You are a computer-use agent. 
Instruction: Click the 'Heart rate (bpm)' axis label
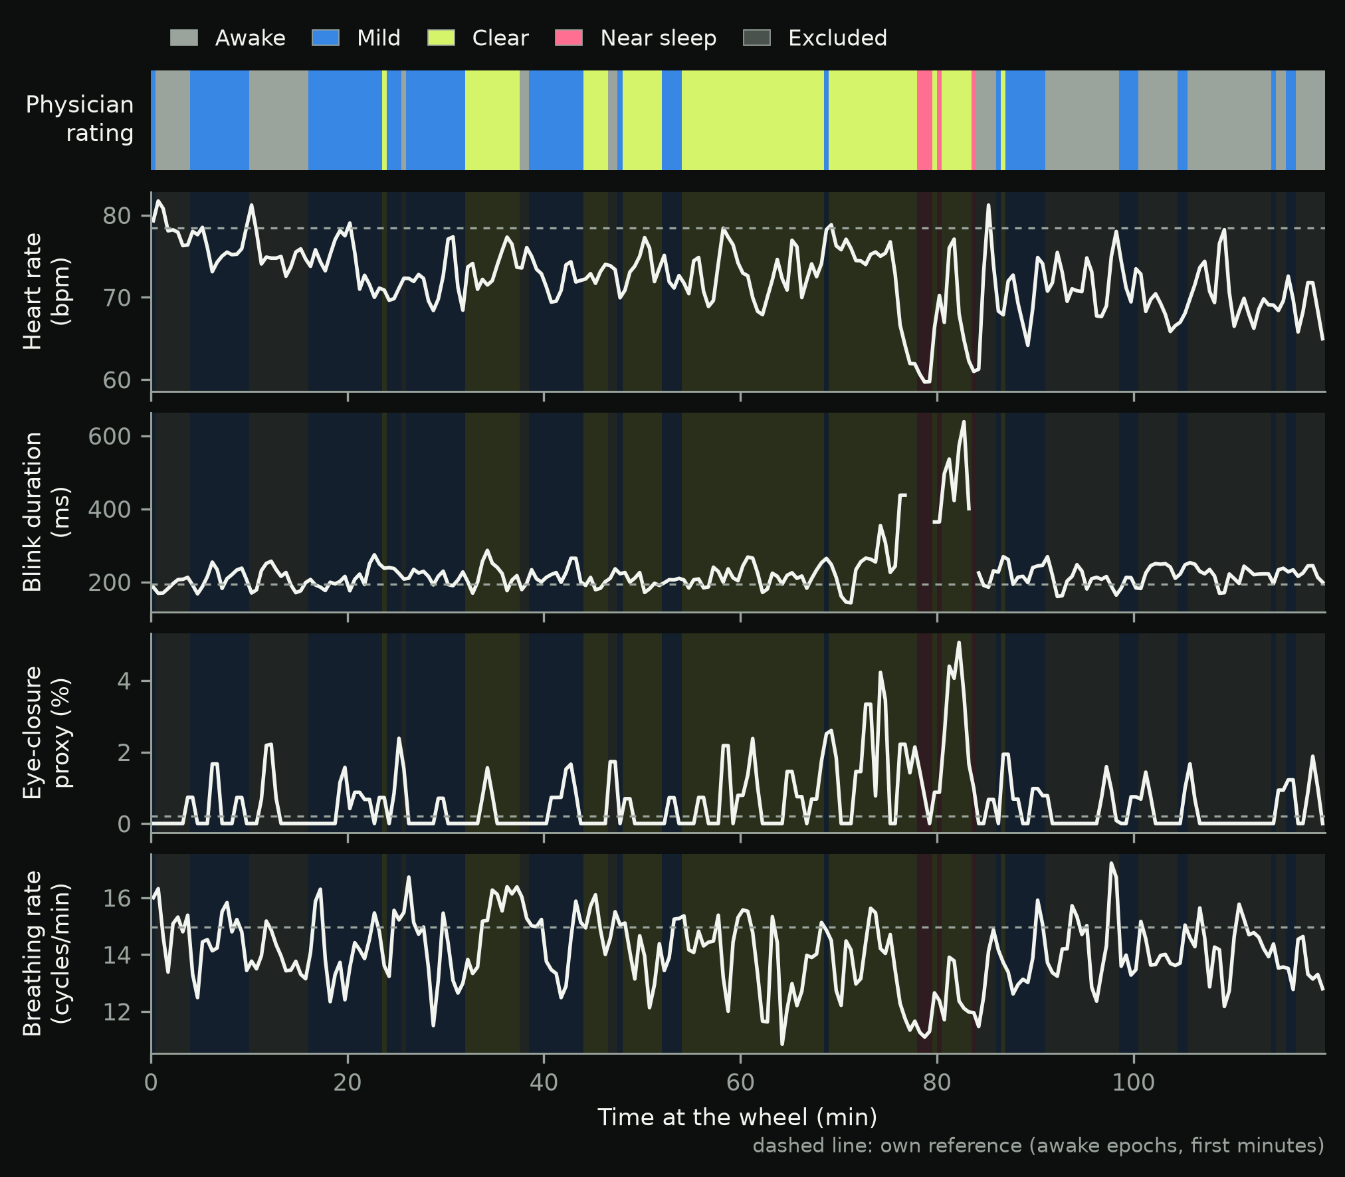click(47, 291)
